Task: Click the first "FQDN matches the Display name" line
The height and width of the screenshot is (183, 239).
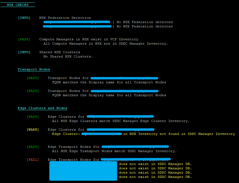Action: pos(109,82)
